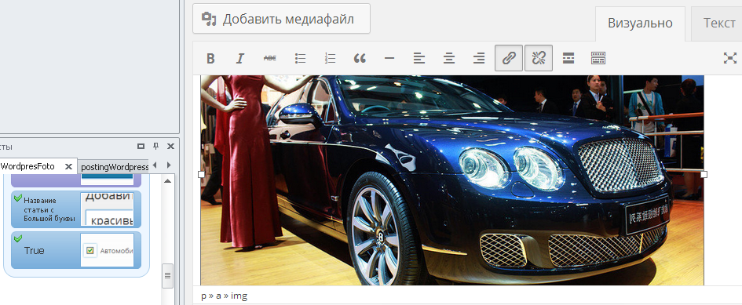This screenshot has width=742, height=305.
Task: Apply italic formatting
Action: (x=240, y=58)
